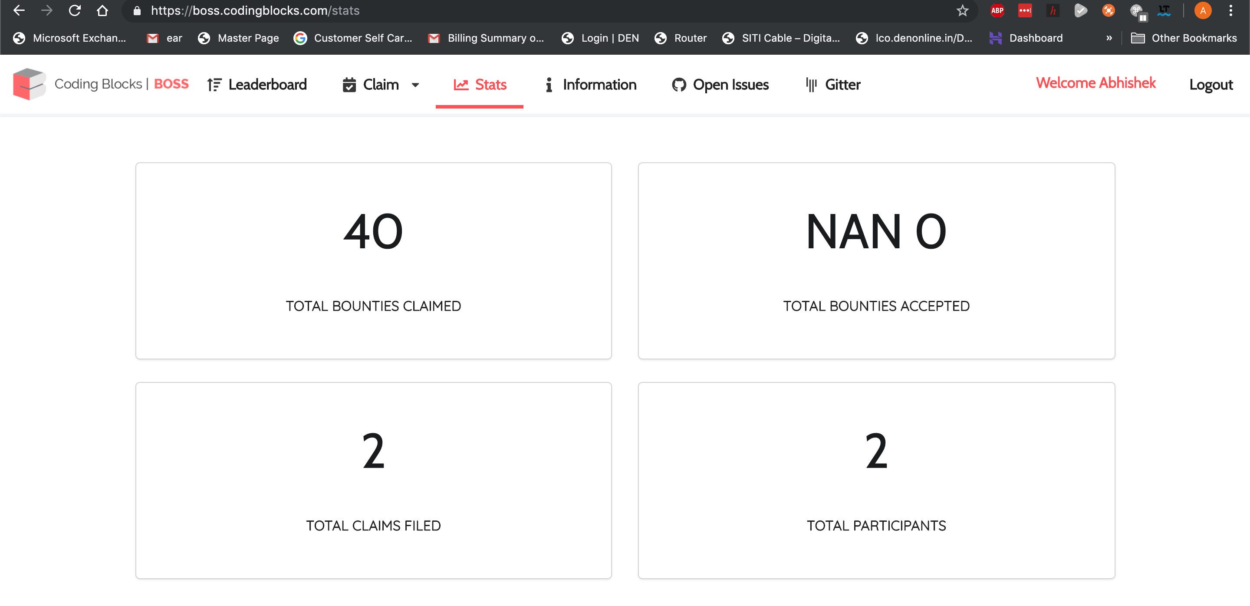Click the Coding Blocks cube logo

tap(29, 84)
